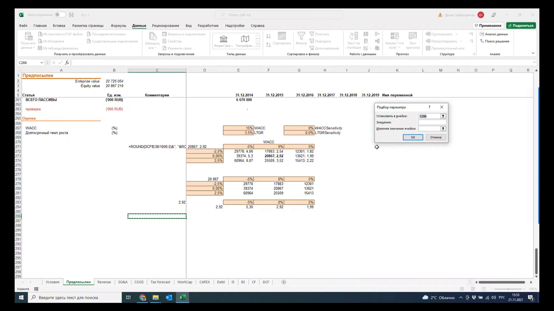Open File Explorer from the taskbar
Screen dimensions: 554x311
point(156,297)
